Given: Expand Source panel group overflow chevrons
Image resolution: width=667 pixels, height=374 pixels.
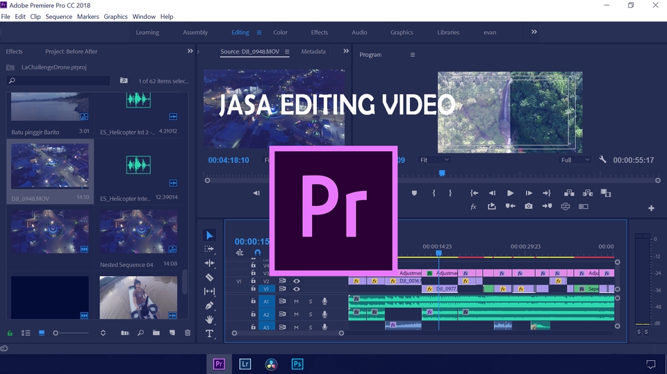Looking at the screenshot, I should pyautogui.click(x=346, y=51).
